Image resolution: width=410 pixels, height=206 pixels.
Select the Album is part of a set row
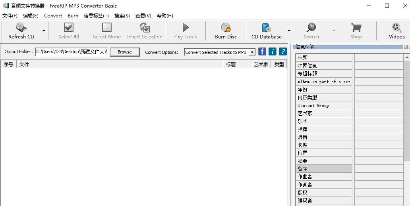324,82
